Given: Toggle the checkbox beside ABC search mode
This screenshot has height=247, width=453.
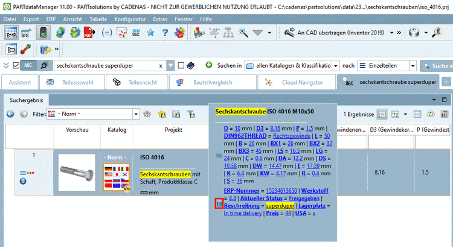Looking at the screenshot, I should coord(16,66).
